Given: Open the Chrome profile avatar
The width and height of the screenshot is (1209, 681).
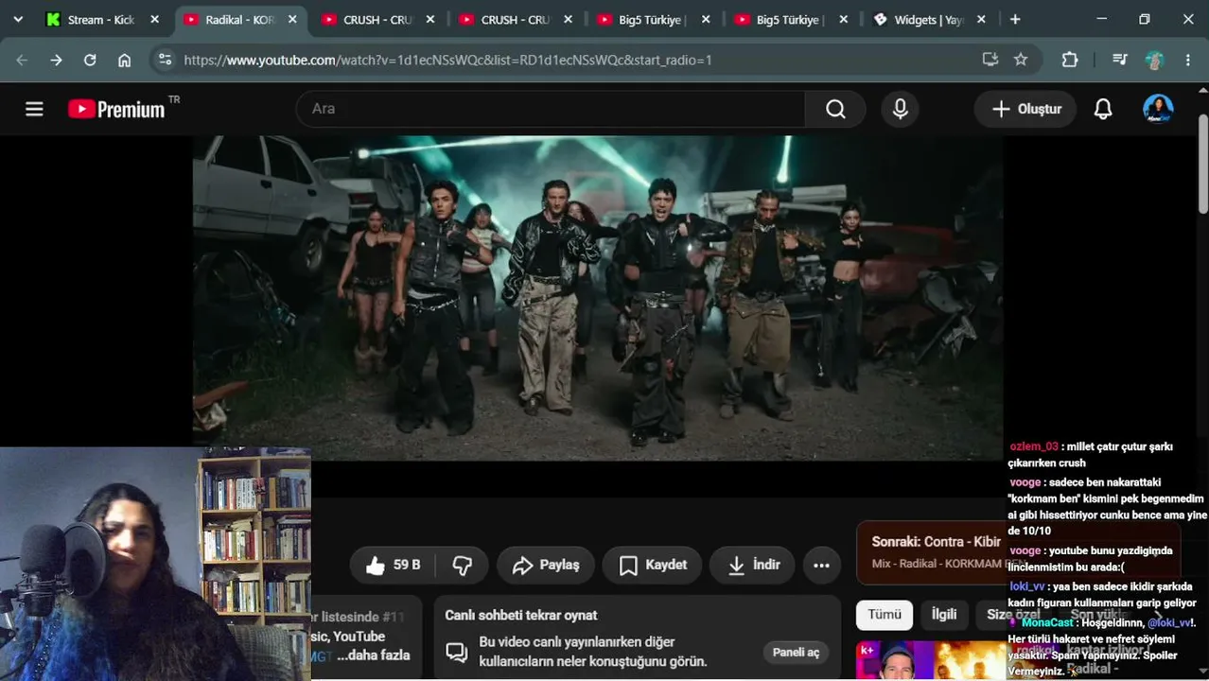Looking at the screenshot, I should [1154, 60].
